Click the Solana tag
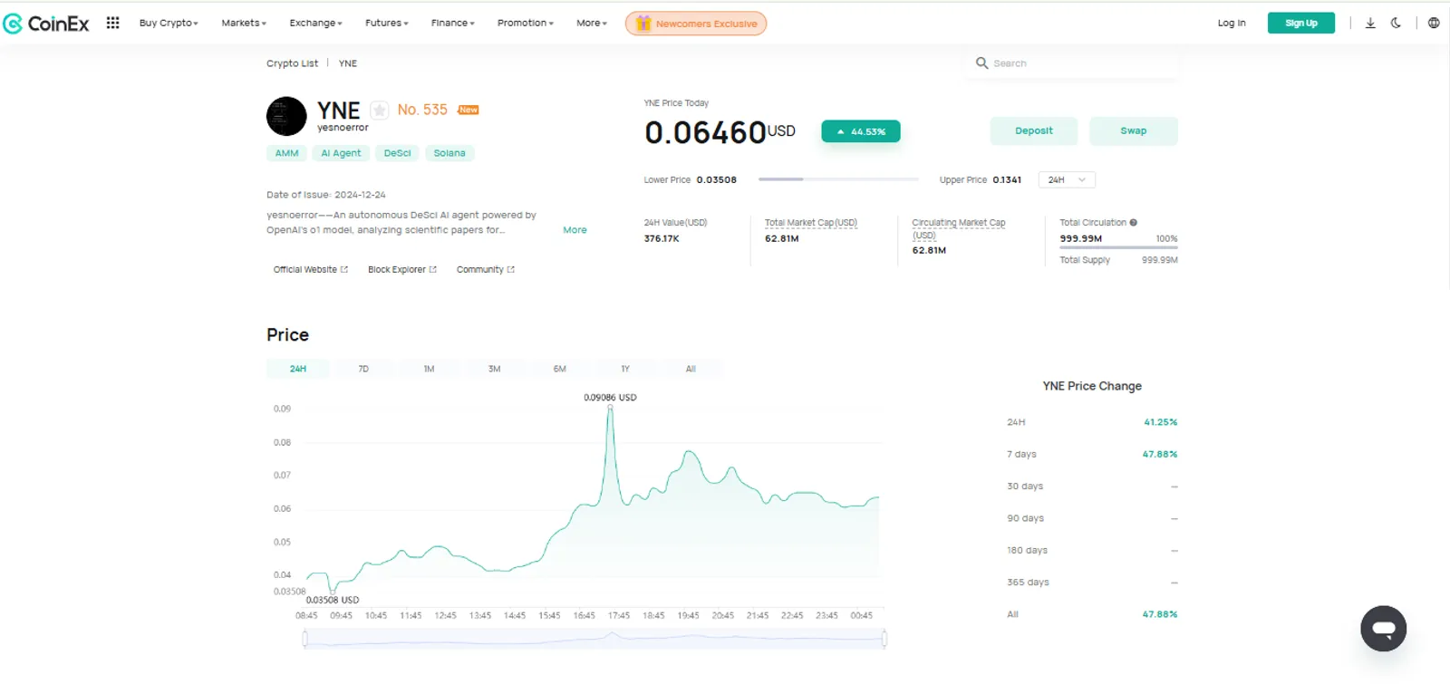The width and height of the screenshot is (1450, 684). point(449,153)
